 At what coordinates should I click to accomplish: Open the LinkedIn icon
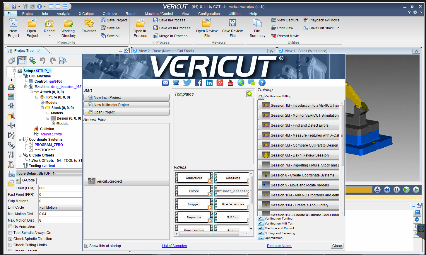click(x=209, y=83)
